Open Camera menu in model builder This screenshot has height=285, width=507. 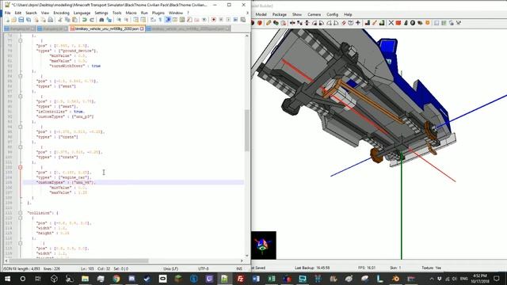pos(314,14)
